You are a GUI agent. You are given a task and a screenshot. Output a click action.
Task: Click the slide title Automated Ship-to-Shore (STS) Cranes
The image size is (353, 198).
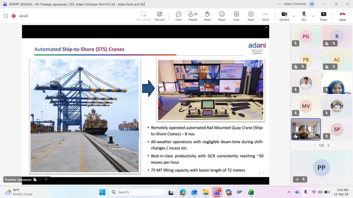pyautogui.click(x=79, y=49)
